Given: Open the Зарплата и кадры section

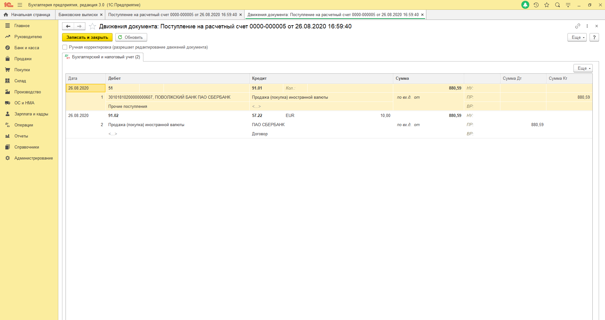Looking at the screenshot, I should pos(31,114).
